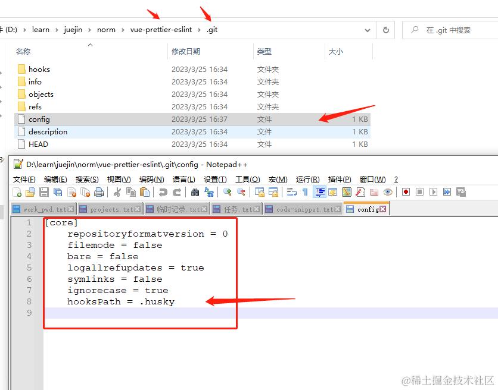This screenshot has height=390, width=498.
Task: Open the 设置(T) menu
Action: (215, 180)
